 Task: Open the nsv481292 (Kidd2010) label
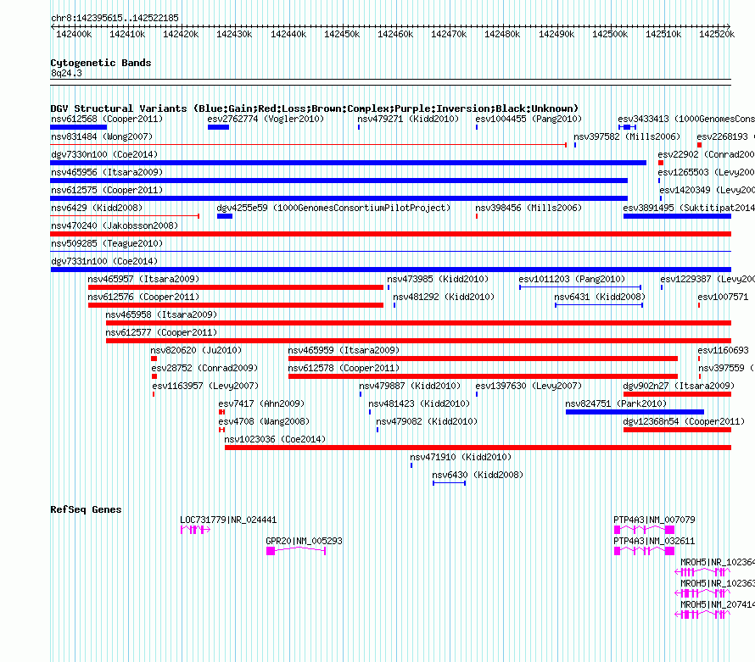[444, 297]
